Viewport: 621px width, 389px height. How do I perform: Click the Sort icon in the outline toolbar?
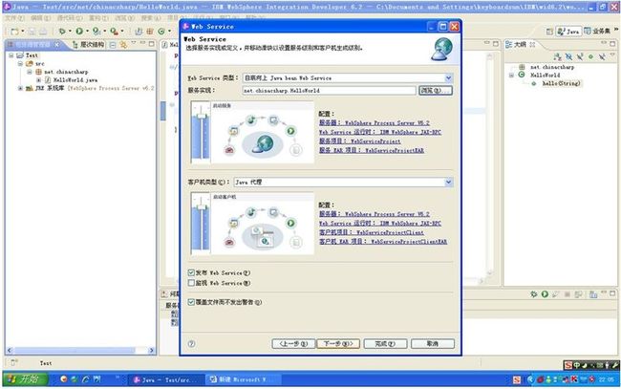point(558,56)
